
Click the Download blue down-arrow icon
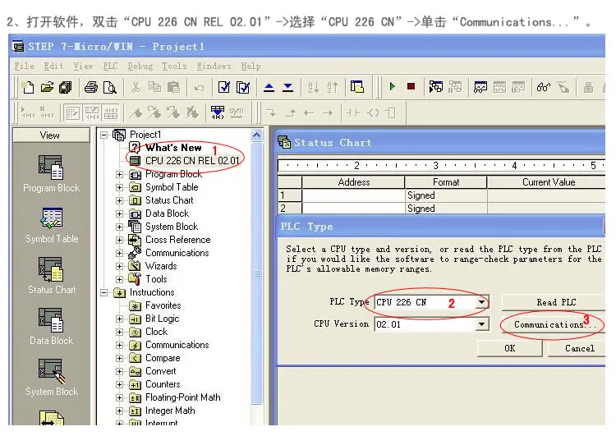pyautogui.click(x=288, y=87)
